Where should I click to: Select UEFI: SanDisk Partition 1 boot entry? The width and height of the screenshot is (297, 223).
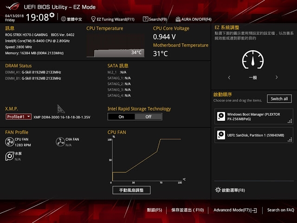tap(254, 135)
